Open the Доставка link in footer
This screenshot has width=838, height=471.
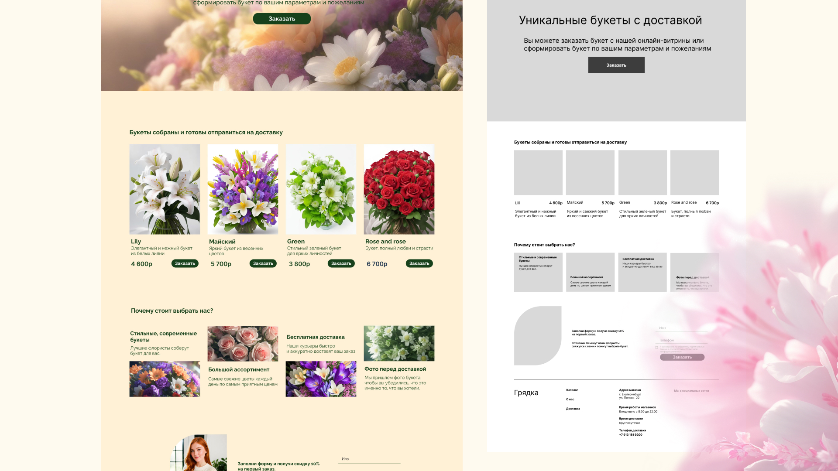[573, 409]
